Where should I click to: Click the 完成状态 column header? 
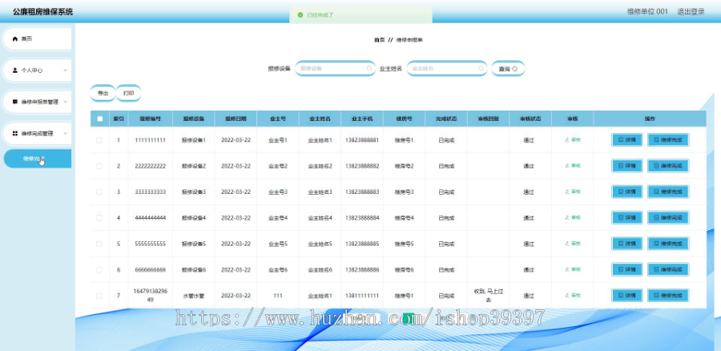point(446,119)
